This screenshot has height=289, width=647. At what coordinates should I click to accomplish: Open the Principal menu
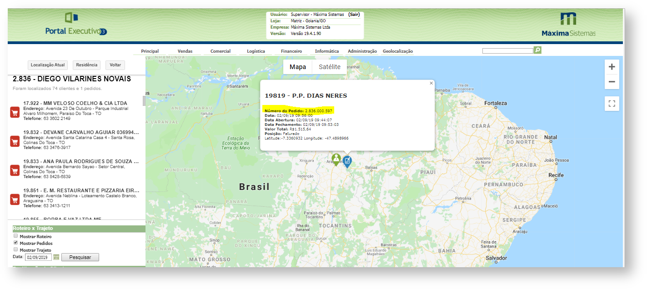pos(150,51)
